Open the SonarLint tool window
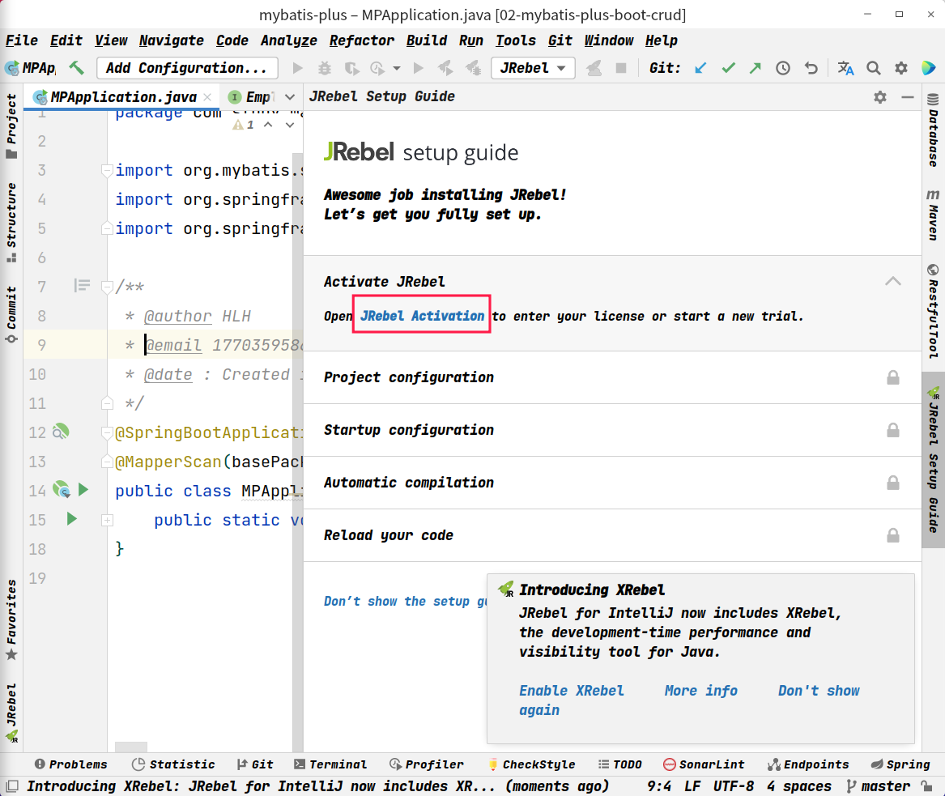Image resolution: width=945 pixels, height=796 pixels. coord(704,764)
